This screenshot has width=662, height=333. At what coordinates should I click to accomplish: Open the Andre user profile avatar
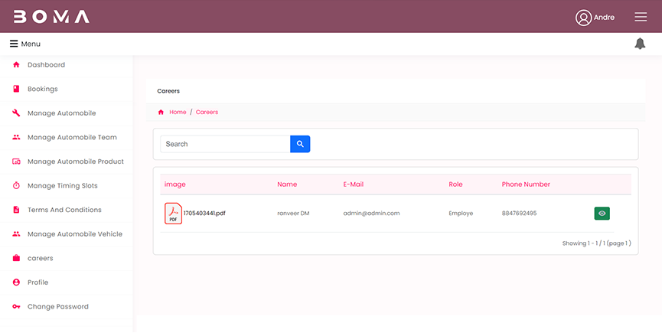coord(584,18)
